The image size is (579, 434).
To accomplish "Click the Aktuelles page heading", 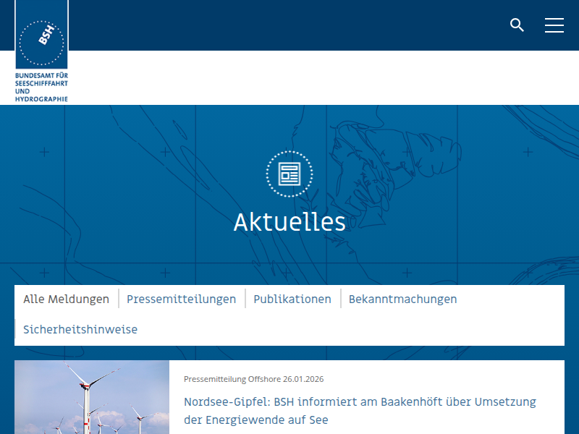I will click(x=289, y=222).
